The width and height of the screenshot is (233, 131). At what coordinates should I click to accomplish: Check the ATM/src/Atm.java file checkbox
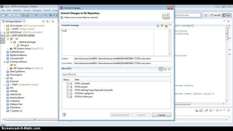click(x=68, y=97)
